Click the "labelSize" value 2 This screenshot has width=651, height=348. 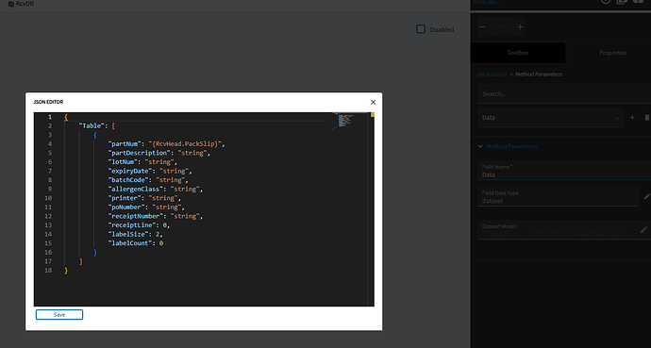(158, 234)
